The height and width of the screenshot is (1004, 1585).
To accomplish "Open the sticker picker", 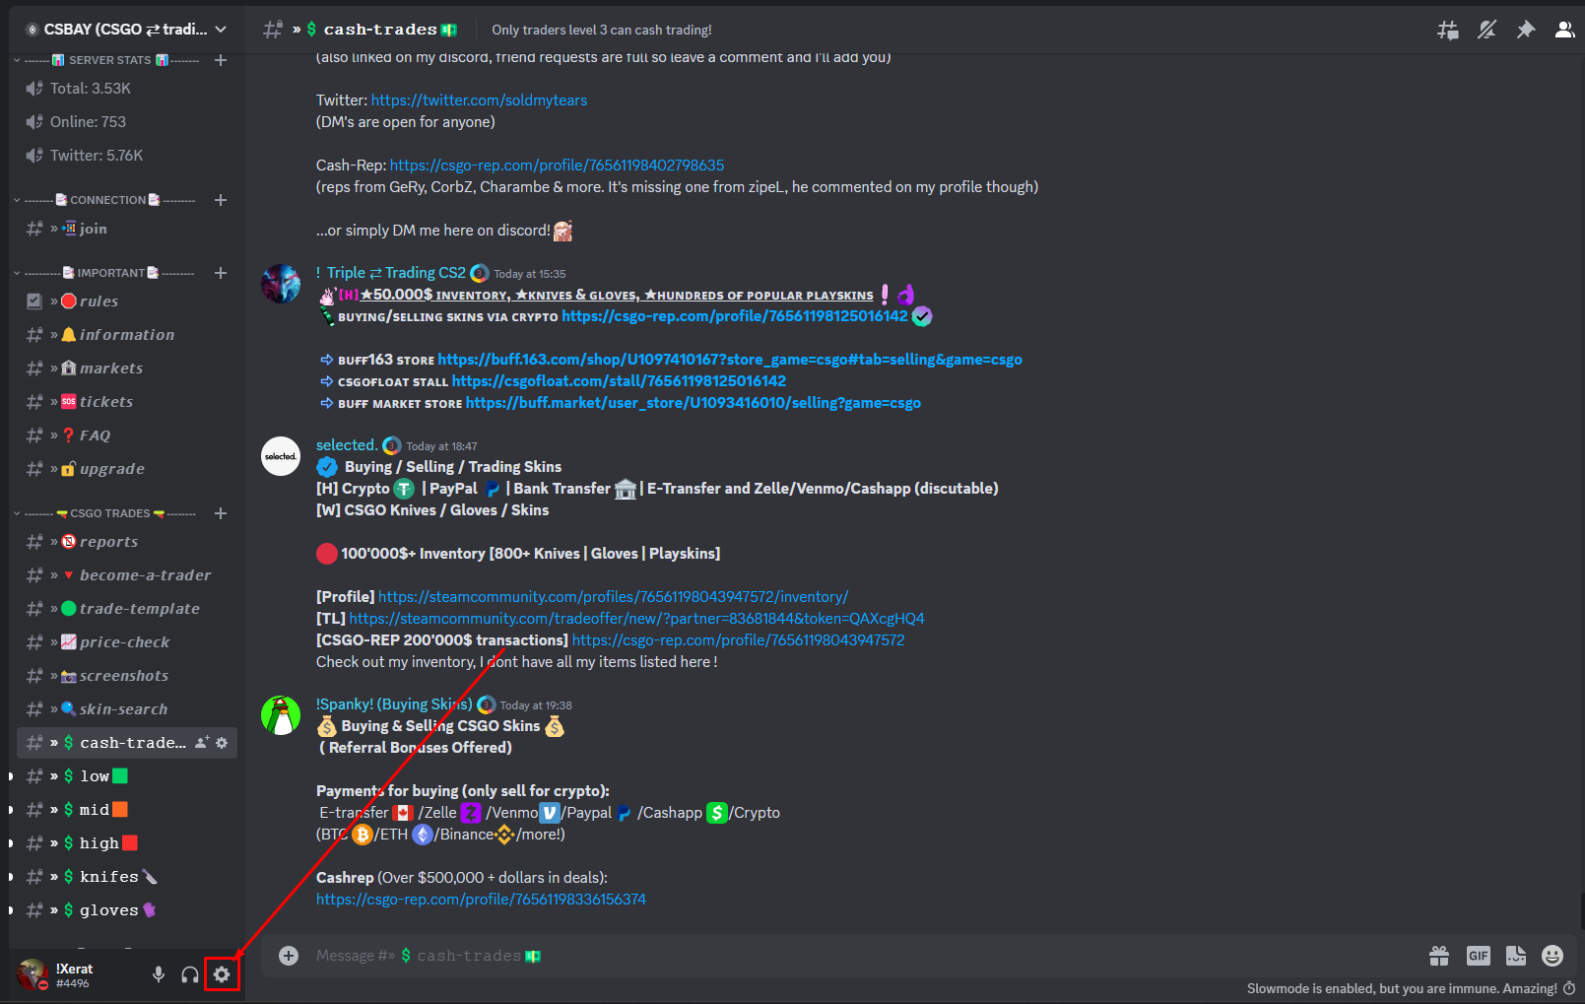I will pos(1516,956).
